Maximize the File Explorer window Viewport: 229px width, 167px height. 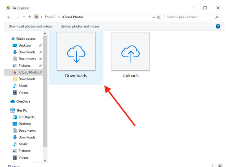pyautogui.click(x=205, y=8)
